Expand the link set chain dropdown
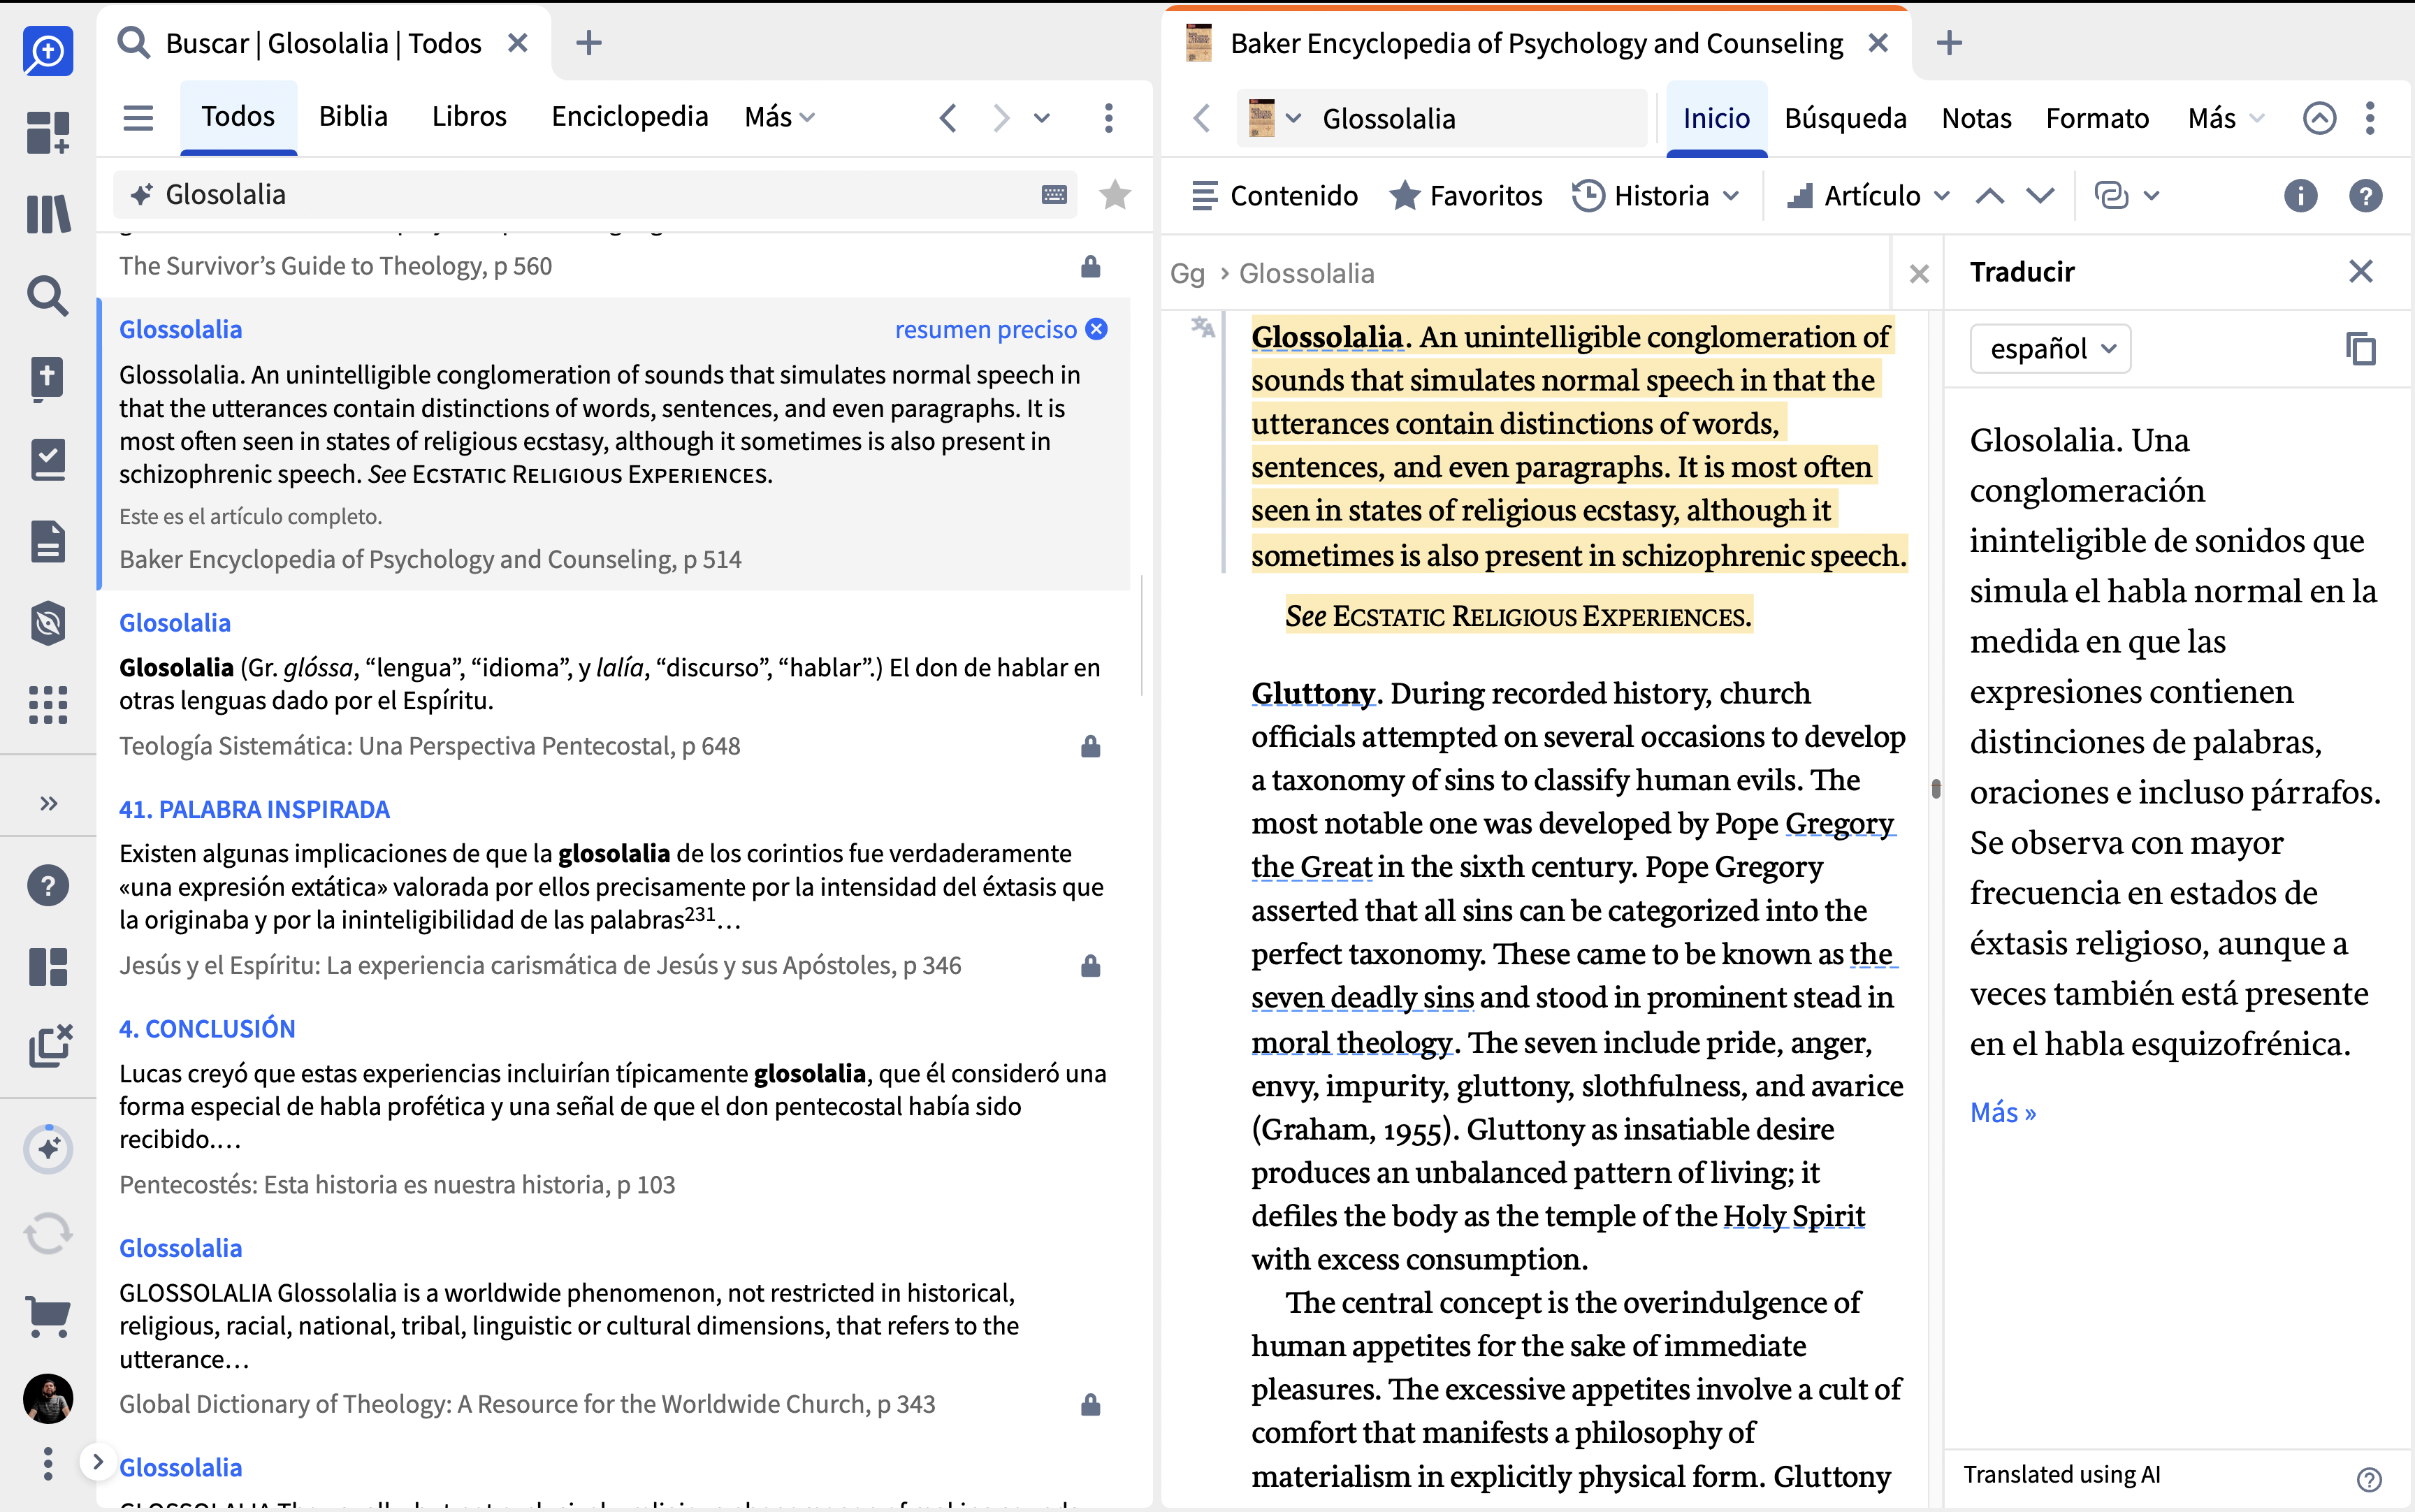The width and height of the screenshot is (2415, 1512). [2128, 195]
